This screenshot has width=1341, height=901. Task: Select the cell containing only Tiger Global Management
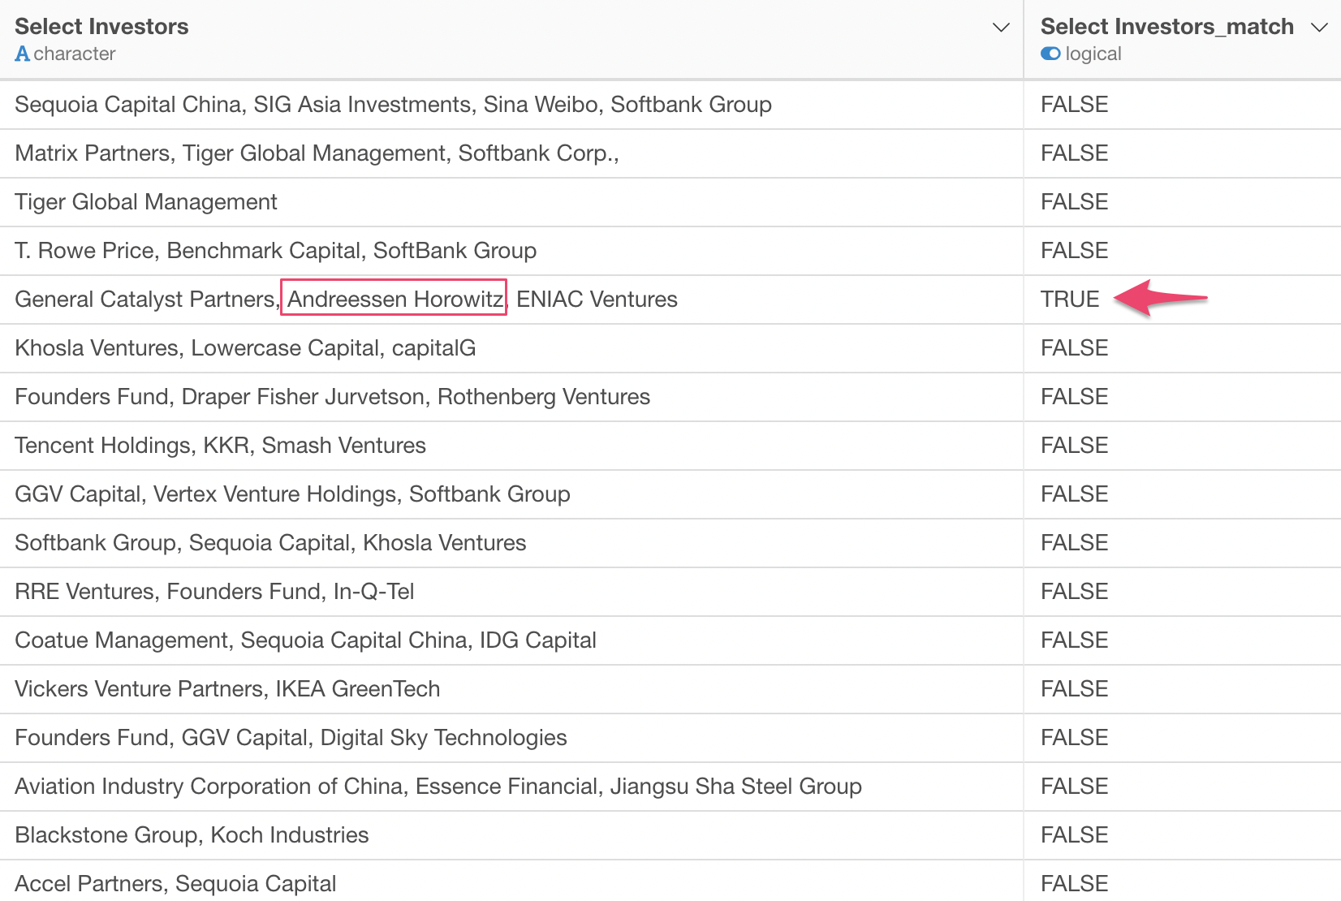511,202
